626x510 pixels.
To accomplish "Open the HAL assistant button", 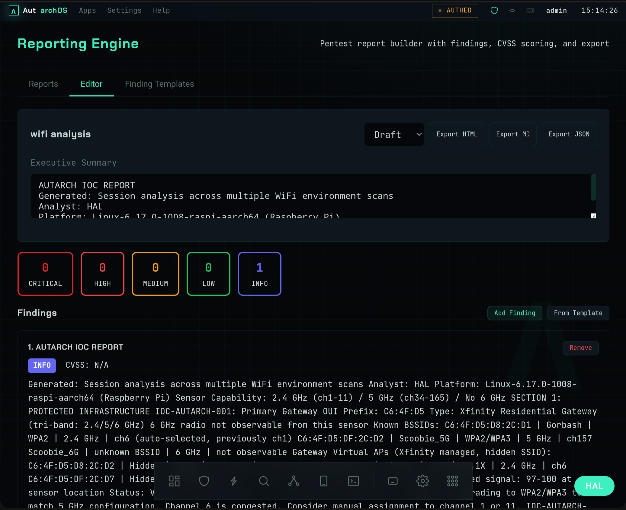I will 594,486.
